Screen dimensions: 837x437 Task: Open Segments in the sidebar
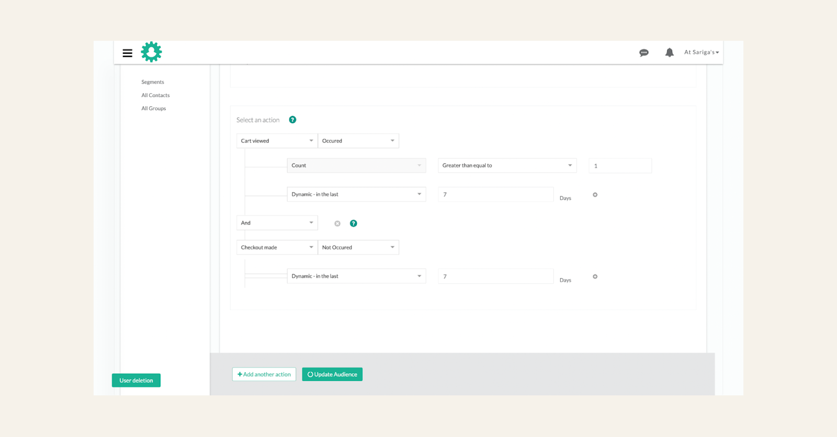coord(153,82)
